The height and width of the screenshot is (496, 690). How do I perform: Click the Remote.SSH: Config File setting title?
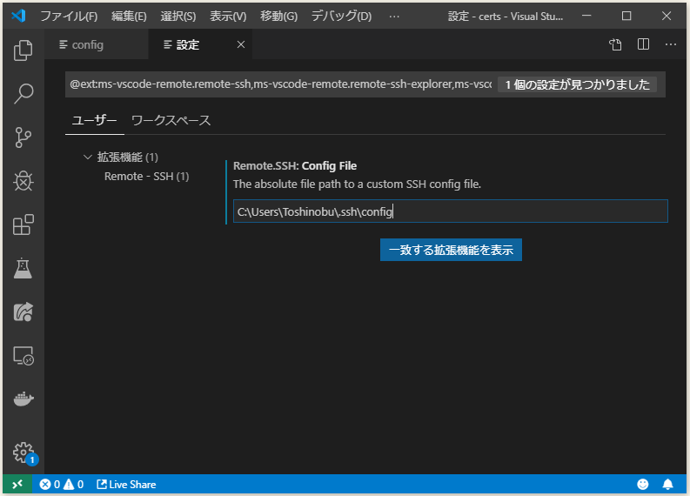(x=295, y=166)
